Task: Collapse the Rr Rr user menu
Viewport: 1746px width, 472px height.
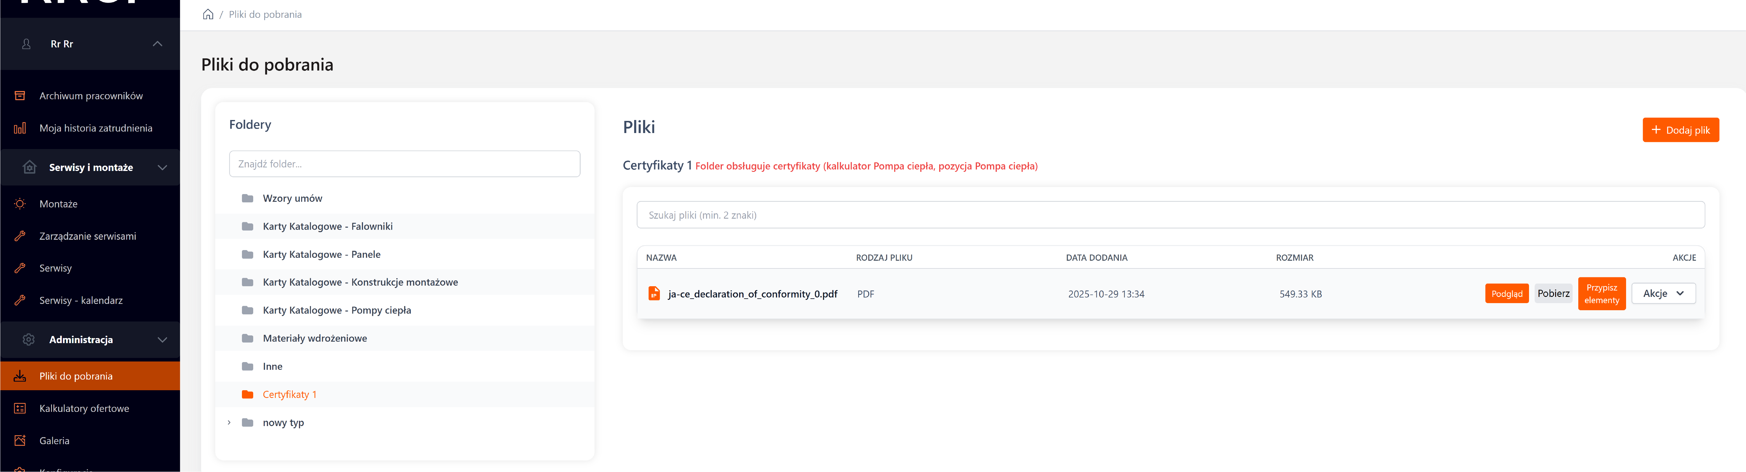Action: (x=157, y=44)
